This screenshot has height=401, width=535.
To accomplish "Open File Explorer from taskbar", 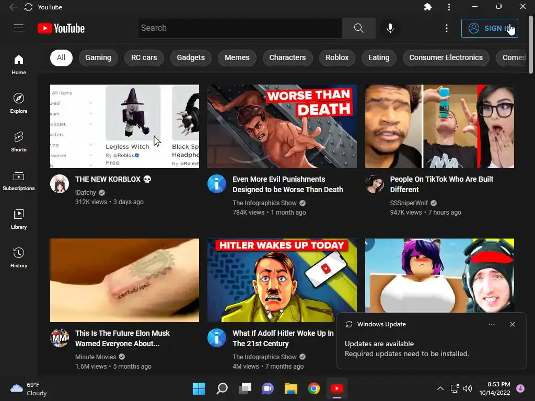I will (290, 388).
